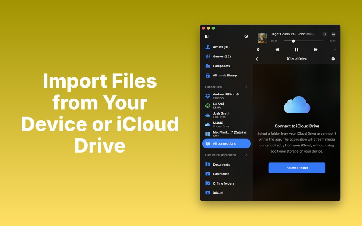The image size is (362, 226).
Task: Open more options next to heart
Action: click(333, 34)
